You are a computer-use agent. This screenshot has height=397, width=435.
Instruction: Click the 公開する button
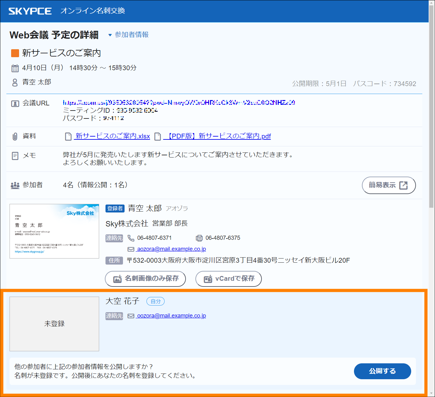pos(382,371)
